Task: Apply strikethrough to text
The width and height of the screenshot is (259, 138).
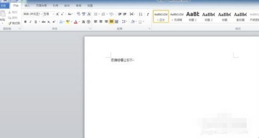Action: [x=44, y=22]
